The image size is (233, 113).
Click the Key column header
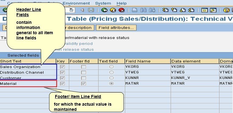tap(63, 61)
